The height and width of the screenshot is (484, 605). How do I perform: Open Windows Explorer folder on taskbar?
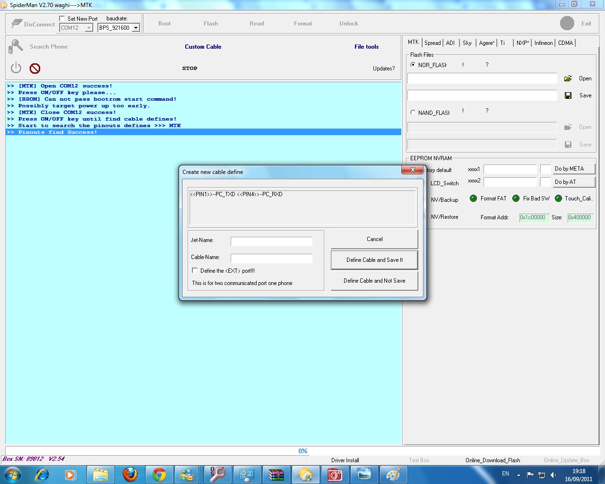[x=101, y=475]
